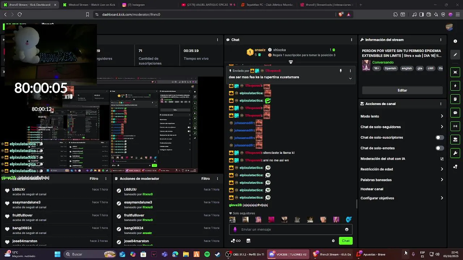Open Acciones de moderador options menu

(x=217, y=178)
